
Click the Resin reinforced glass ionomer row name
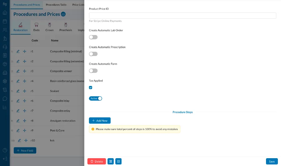67,81
